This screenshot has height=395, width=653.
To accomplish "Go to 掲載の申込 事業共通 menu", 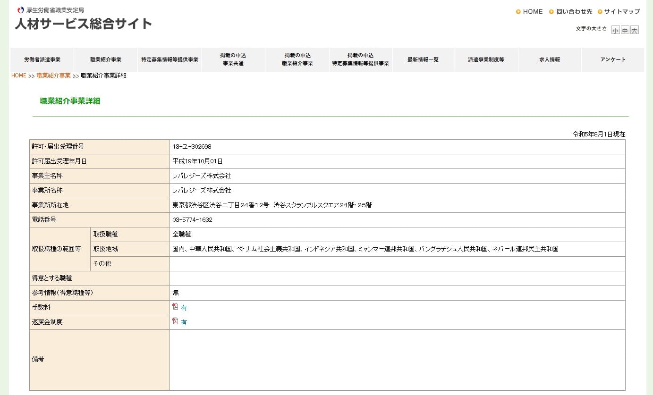I will (233, 59).
